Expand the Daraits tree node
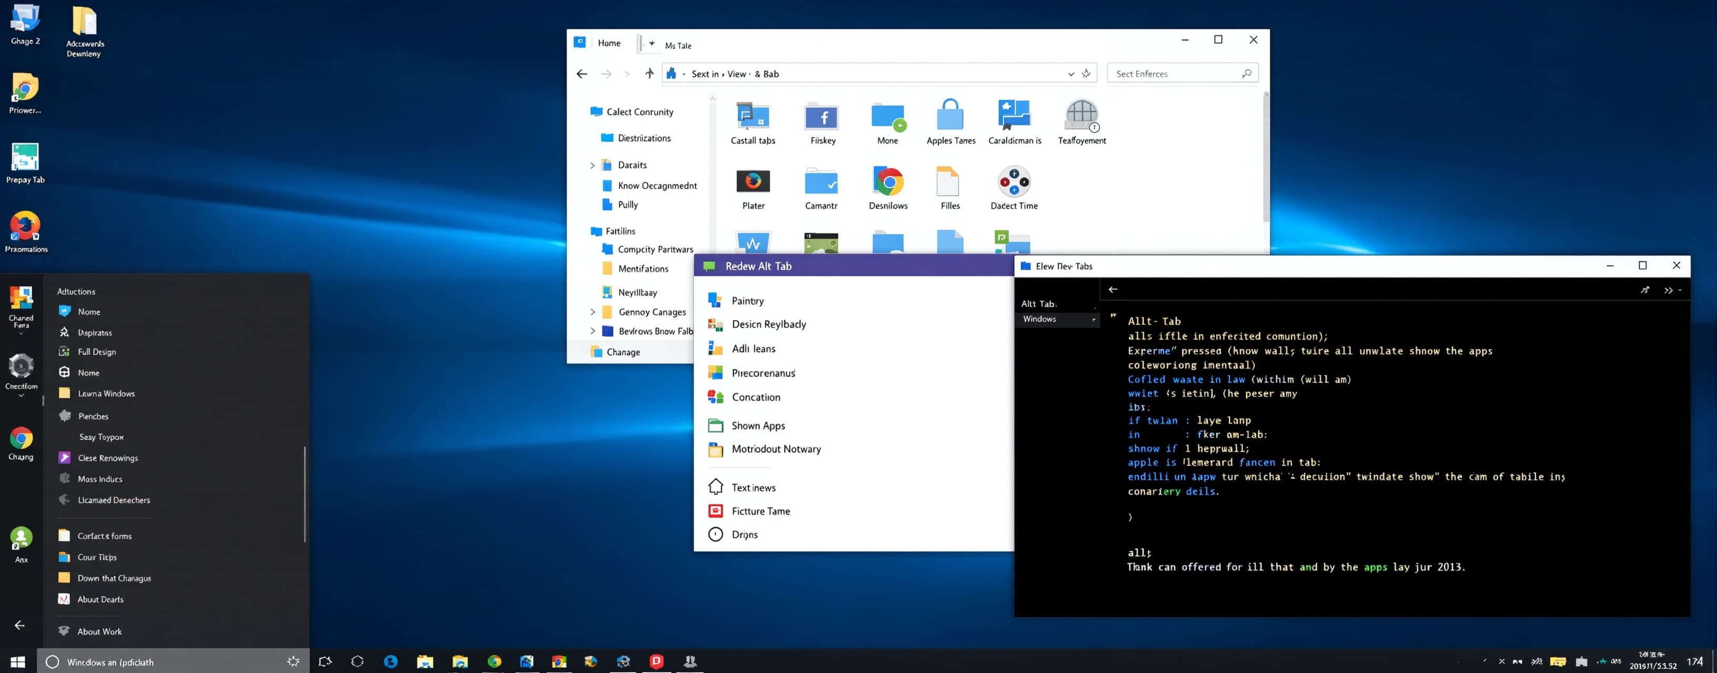1717x673 pixels. (592, 165)
